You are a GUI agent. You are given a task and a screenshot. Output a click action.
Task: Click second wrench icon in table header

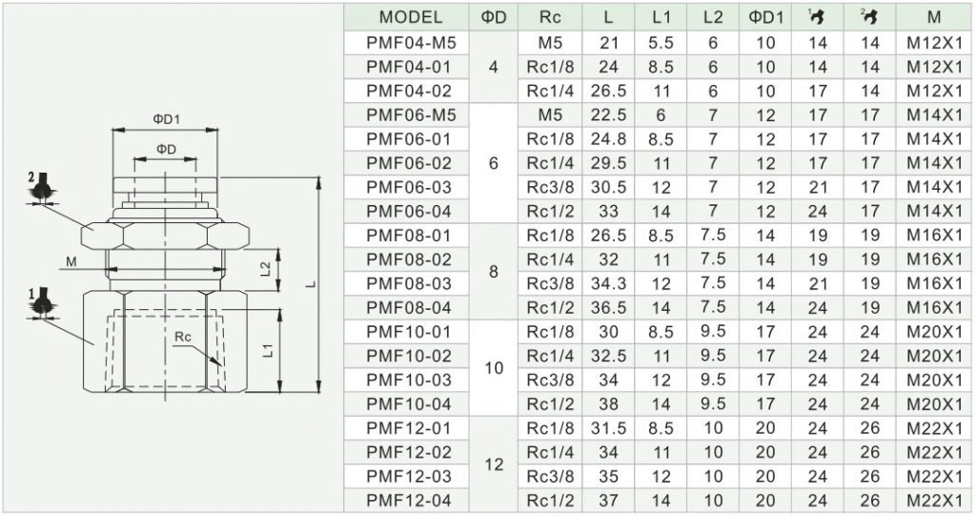869,17
